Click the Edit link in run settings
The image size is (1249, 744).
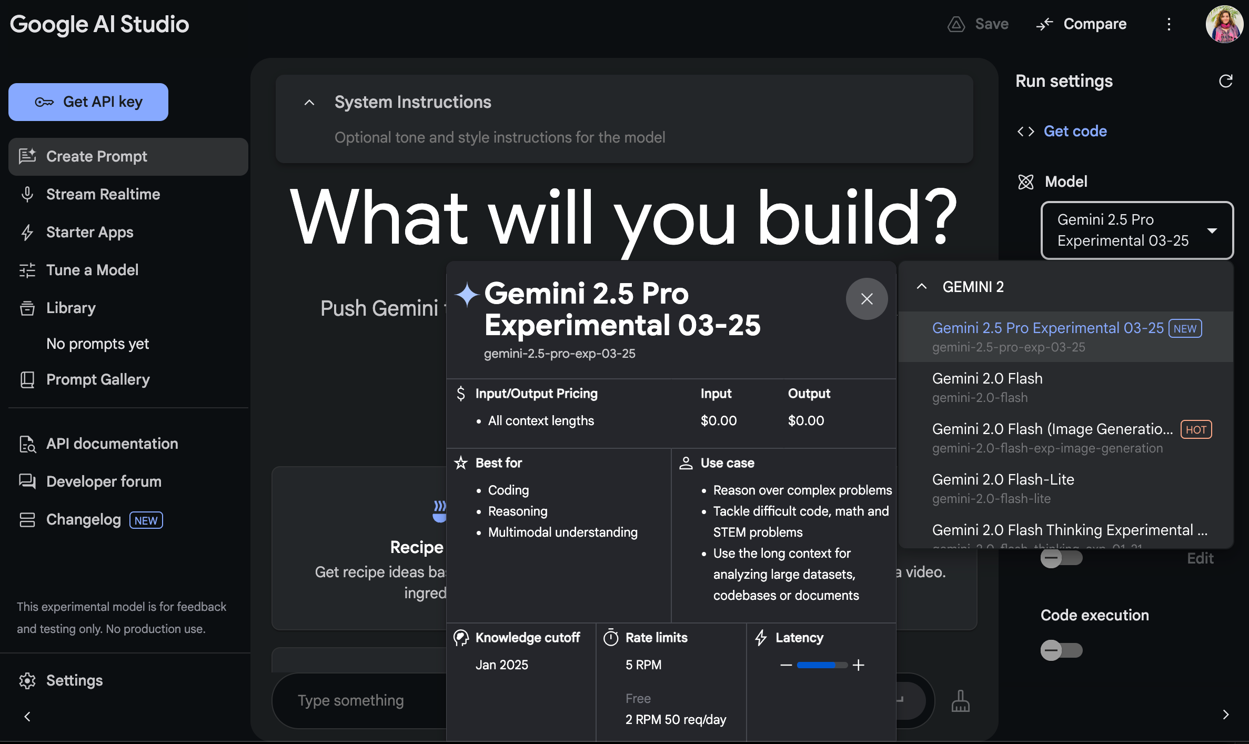[1201, 558]
